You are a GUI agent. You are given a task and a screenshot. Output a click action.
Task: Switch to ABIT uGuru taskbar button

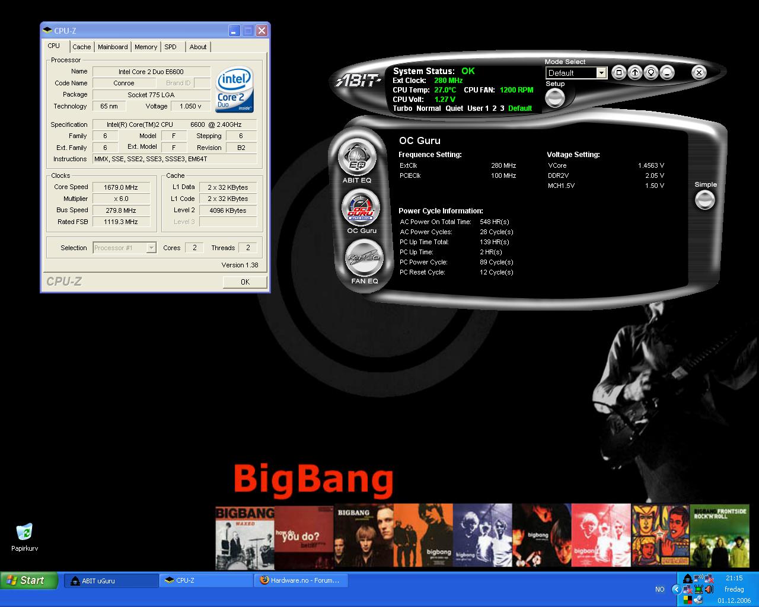pyautogui.click(x=111, y=581)
